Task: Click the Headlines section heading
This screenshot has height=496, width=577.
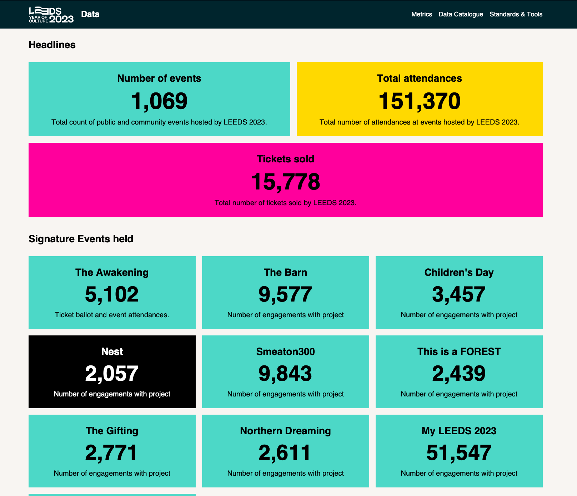Action: 52,45
